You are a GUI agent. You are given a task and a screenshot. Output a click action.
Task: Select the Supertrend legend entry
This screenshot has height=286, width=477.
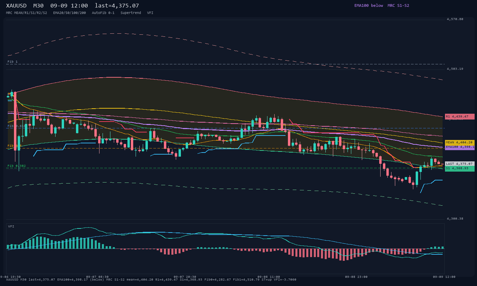pos(131,13)
